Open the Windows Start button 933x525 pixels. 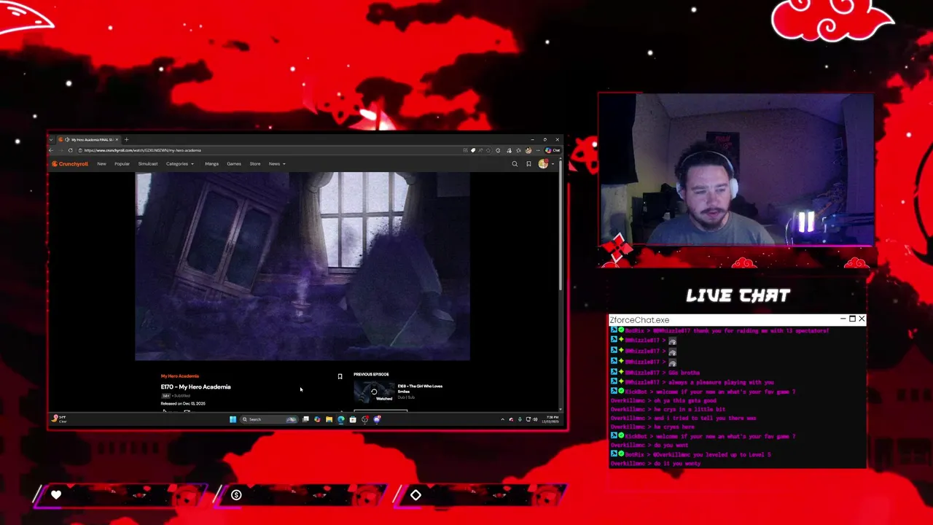233,419
